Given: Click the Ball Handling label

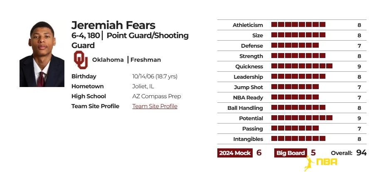Looking at the screenshot, I should click(x=245, y=108).
